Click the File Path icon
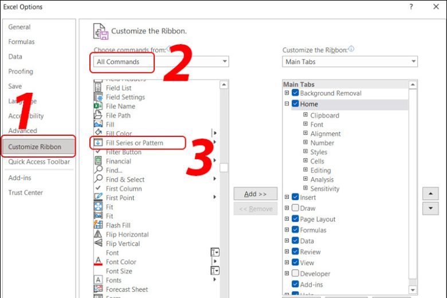The width and height of the screenshot is (447, 298). tap(98, 115)
